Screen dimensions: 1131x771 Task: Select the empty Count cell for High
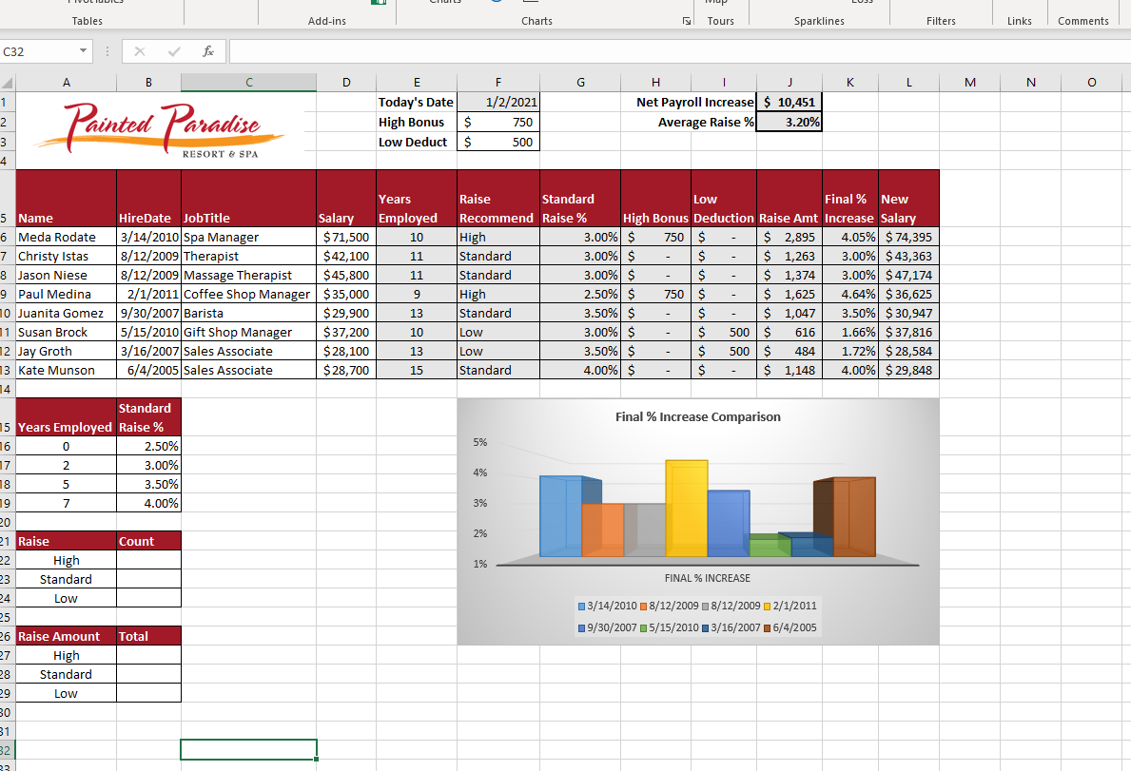[x=148, y=560]
